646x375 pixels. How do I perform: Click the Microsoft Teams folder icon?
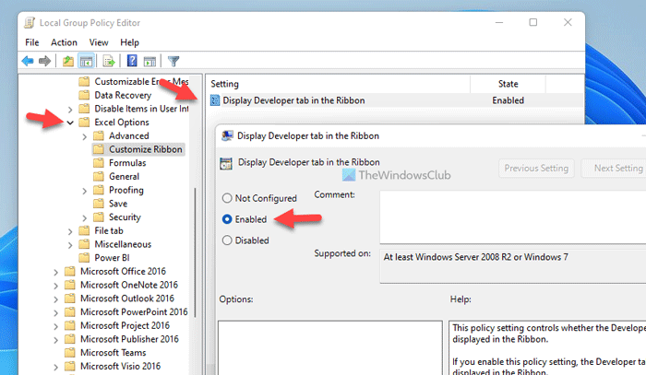click(x=70, y=353)
